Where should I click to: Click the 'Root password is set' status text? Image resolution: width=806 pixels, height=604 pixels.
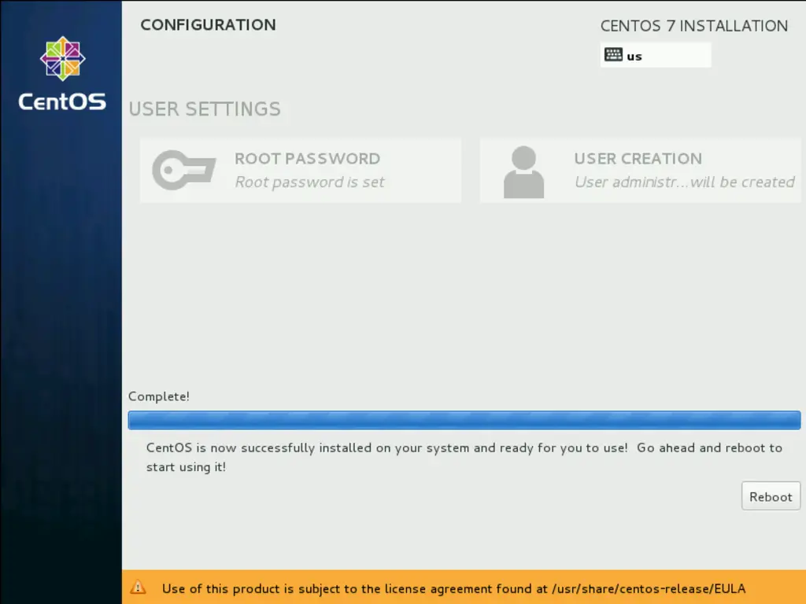(x=309, y=182)
